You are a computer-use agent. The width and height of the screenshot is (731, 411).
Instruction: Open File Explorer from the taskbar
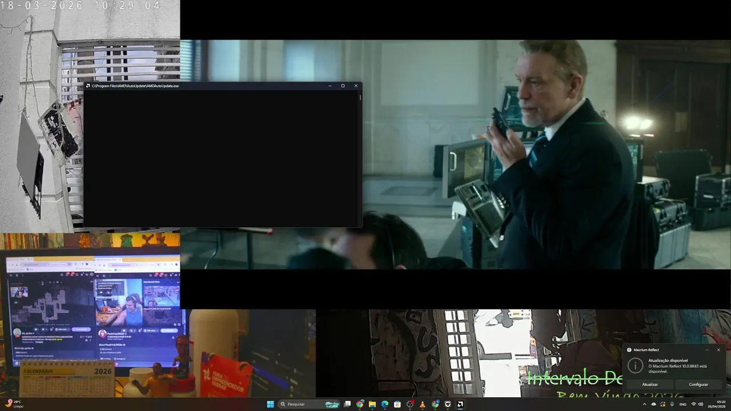[x=372, y=404]
